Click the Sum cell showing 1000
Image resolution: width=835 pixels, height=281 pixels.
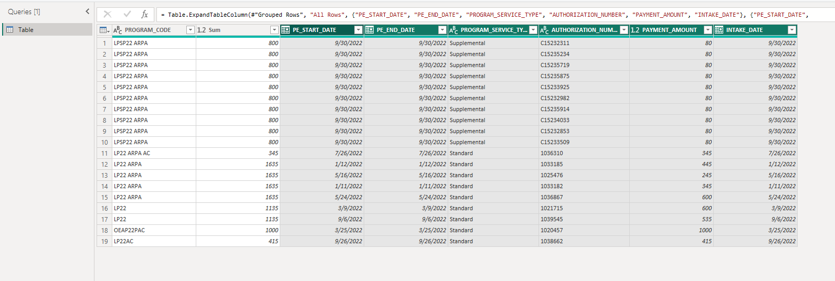[x=238, y=230]
